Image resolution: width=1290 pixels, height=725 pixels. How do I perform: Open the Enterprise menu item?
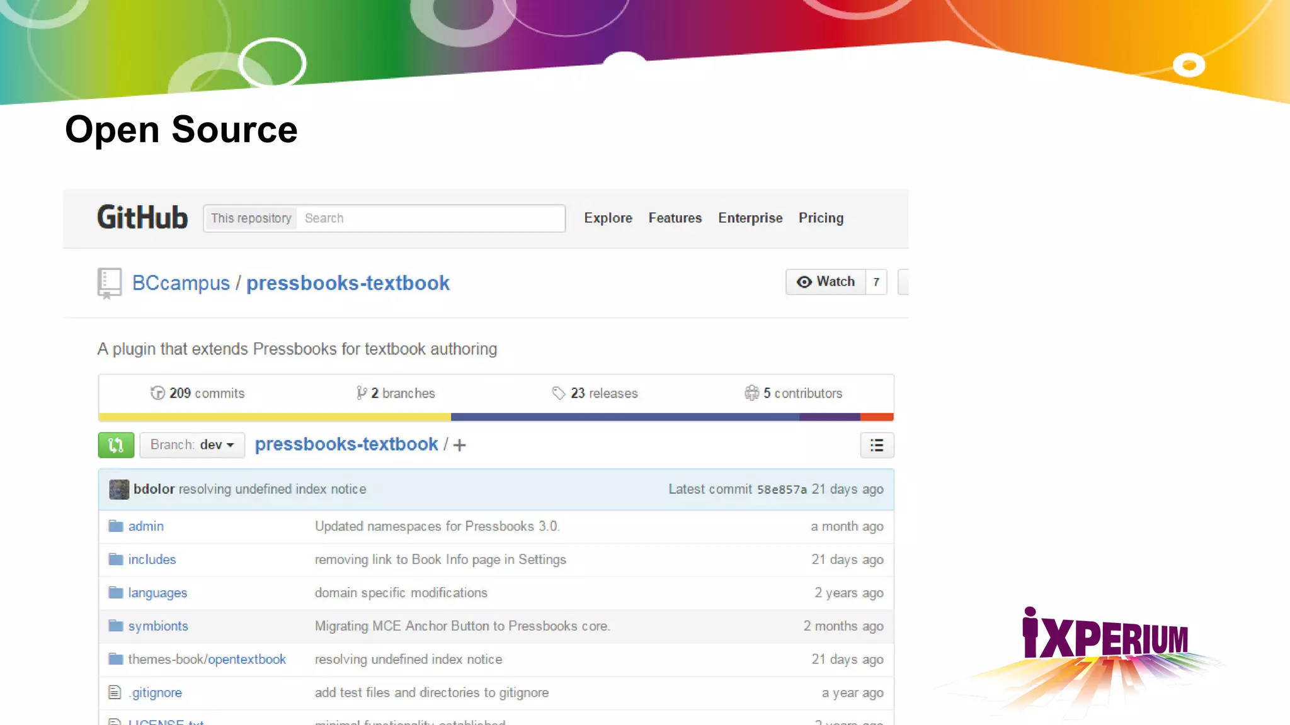coord(750,218)
